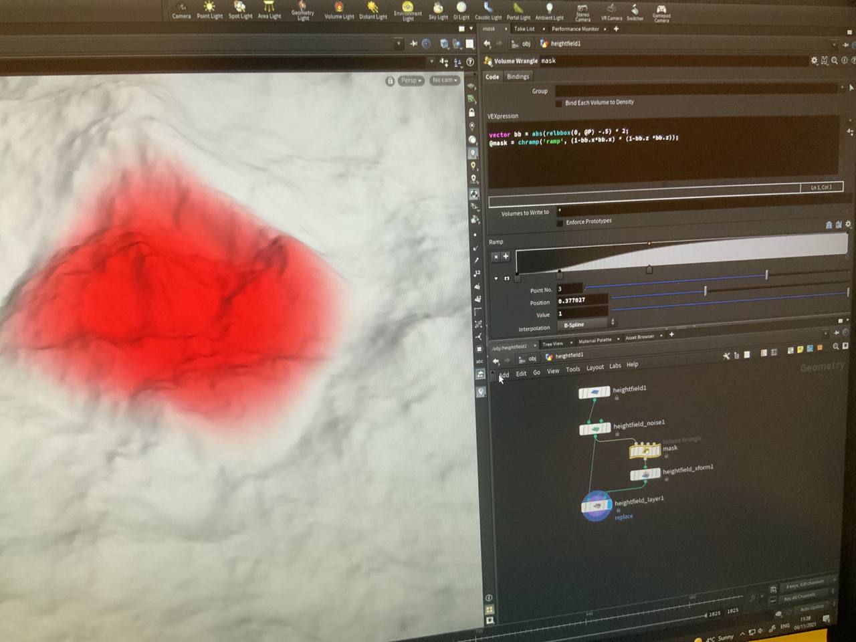
Task: Select the Area Light shelf tool
Action: coord(270,10)
